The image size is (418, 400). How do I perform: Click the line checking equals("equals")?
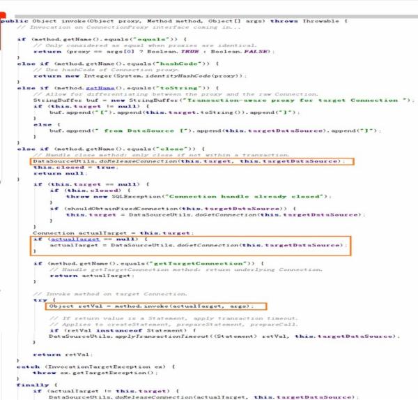tap(102, 39)
